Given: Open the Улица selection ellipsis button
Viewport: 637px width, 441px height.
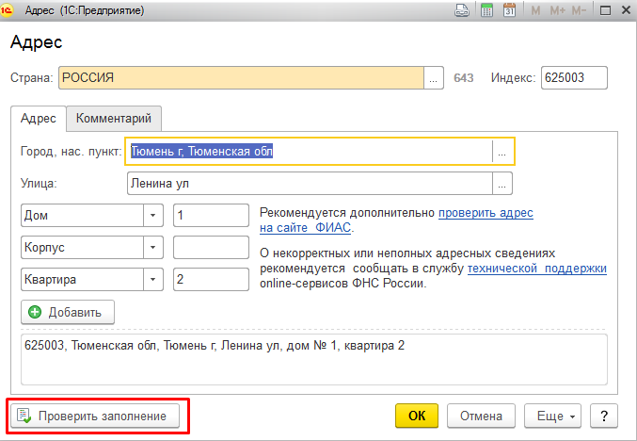Looking at the screenshot, I should click(x=502, y=184).
